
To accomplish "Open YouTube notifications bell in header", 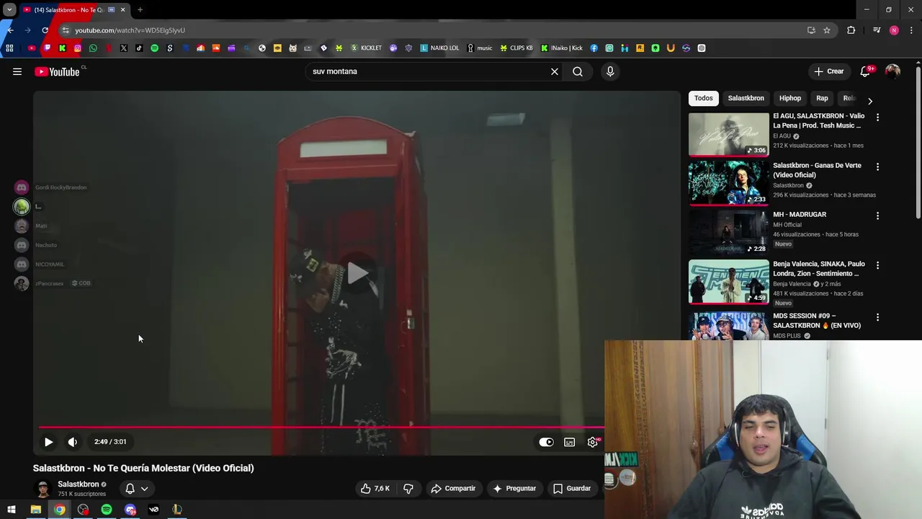I will 865,71.
